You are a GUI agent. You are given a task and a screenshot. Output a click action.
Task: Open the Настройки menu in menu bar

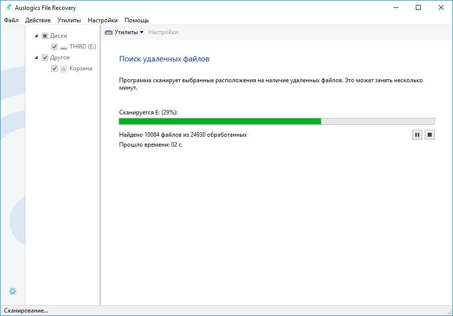click(x=103, y=20)
